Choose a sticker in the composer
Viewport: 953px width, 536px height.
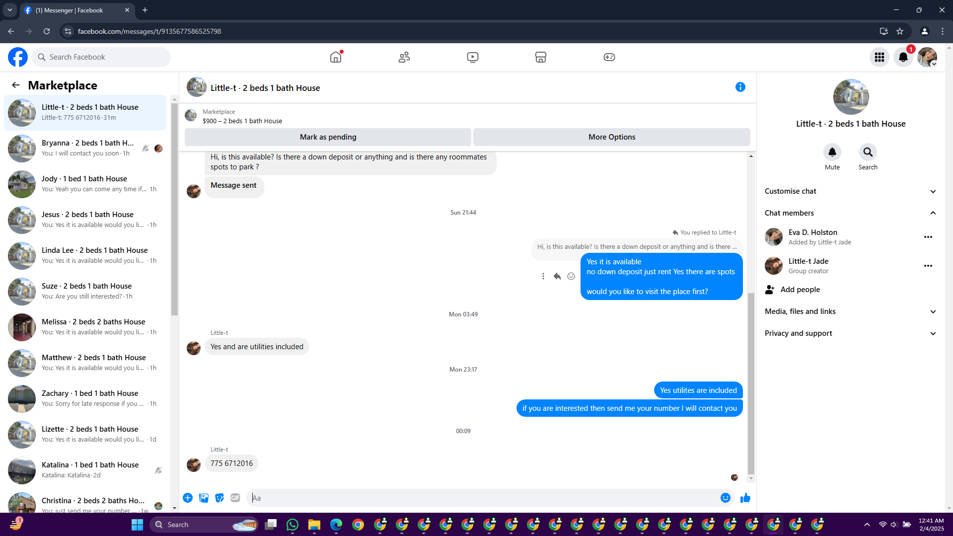[x=220, y=498]
